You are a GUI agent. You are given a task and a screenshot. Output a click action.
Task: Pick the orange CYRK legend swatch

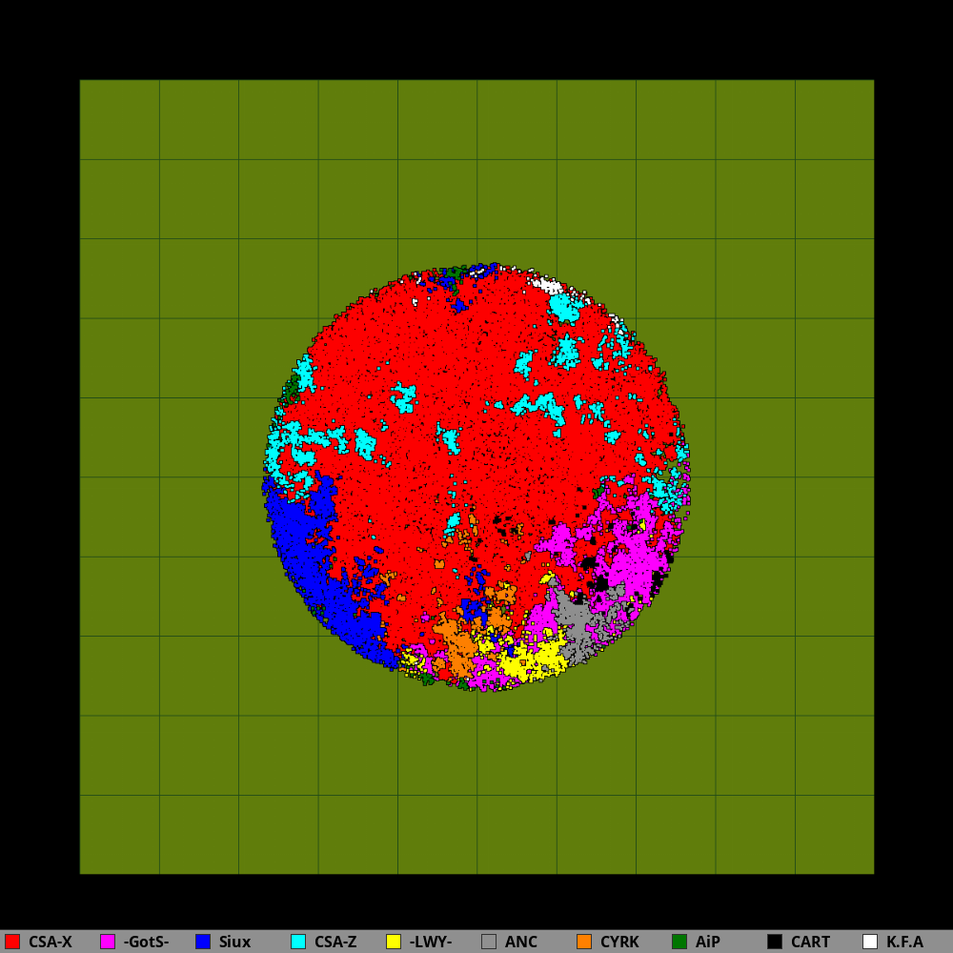[x=584, y=942]
